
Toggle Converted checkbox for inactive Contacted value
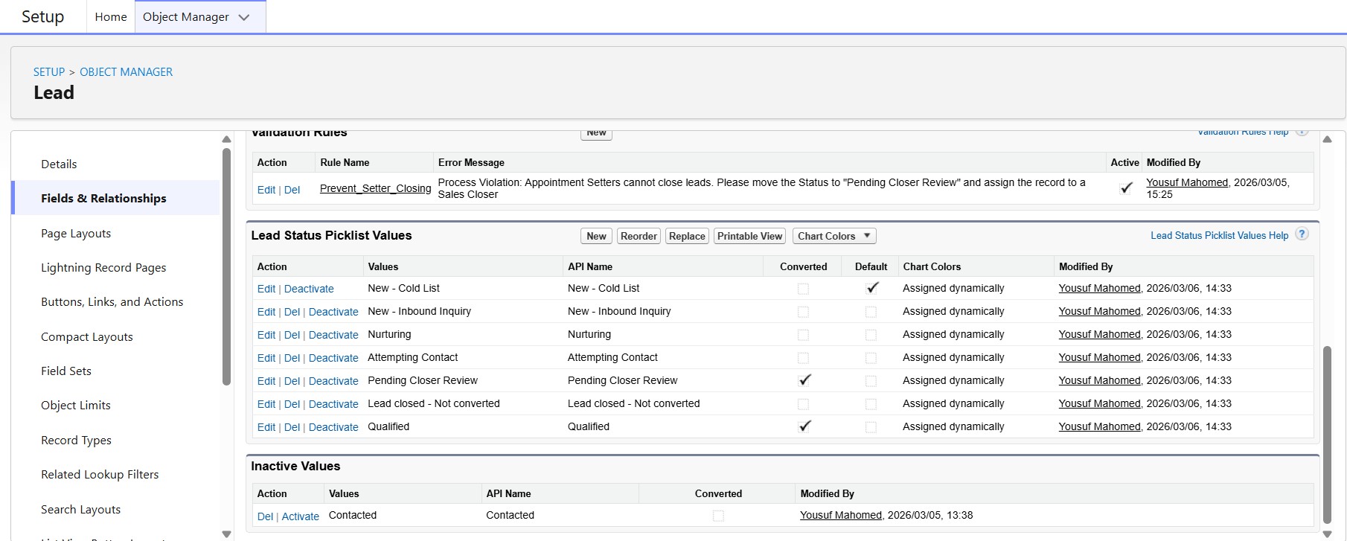pyautogui.click(x=718, y=516)
